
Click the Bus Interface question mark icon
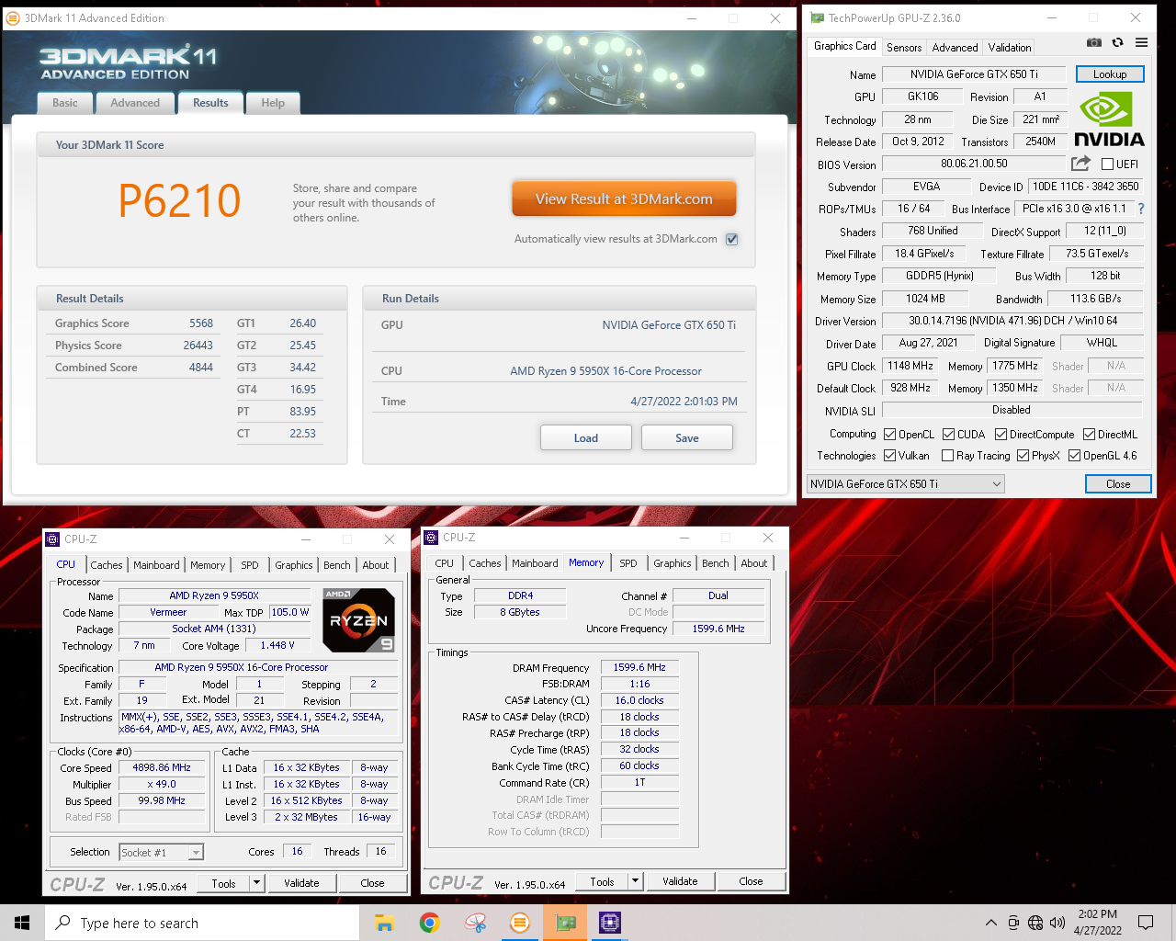(1141, 209)
